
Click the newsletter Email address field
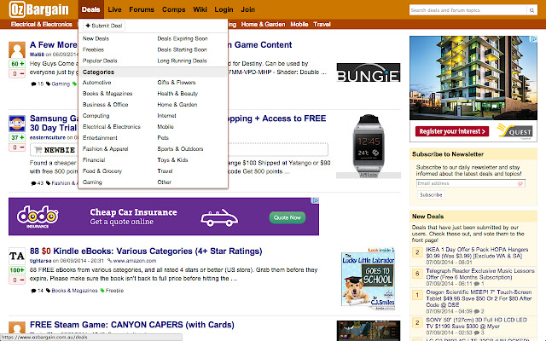[x=470, y=183]
